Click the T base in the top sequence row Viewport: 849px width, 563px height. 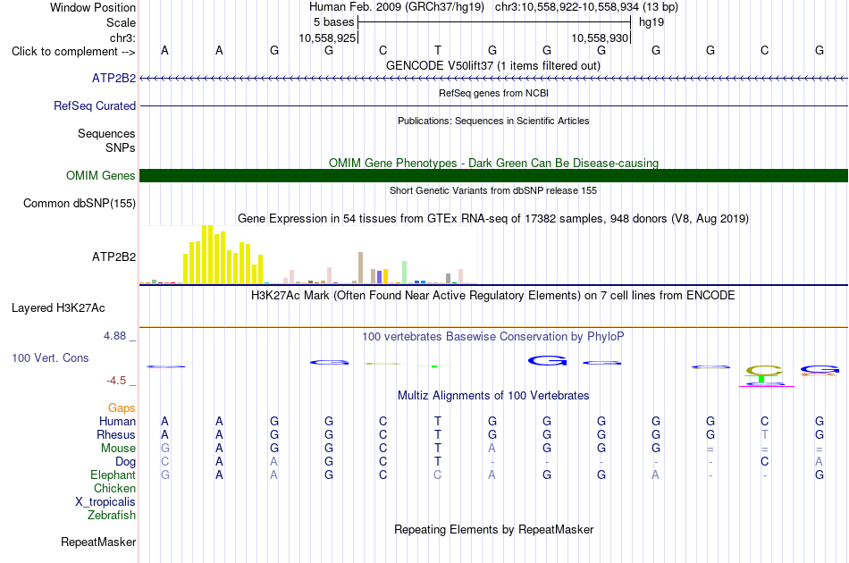[438, 50]
